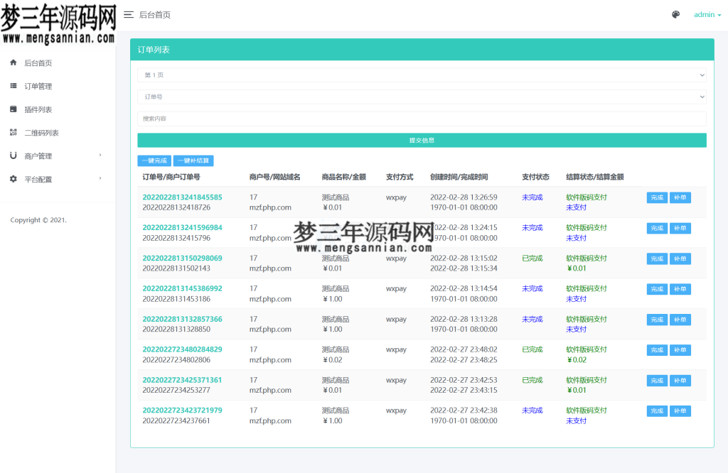Click timestamp 2022-02-28 13:15:34
Screen dimensions: 728x473
(x=464, y=268)
